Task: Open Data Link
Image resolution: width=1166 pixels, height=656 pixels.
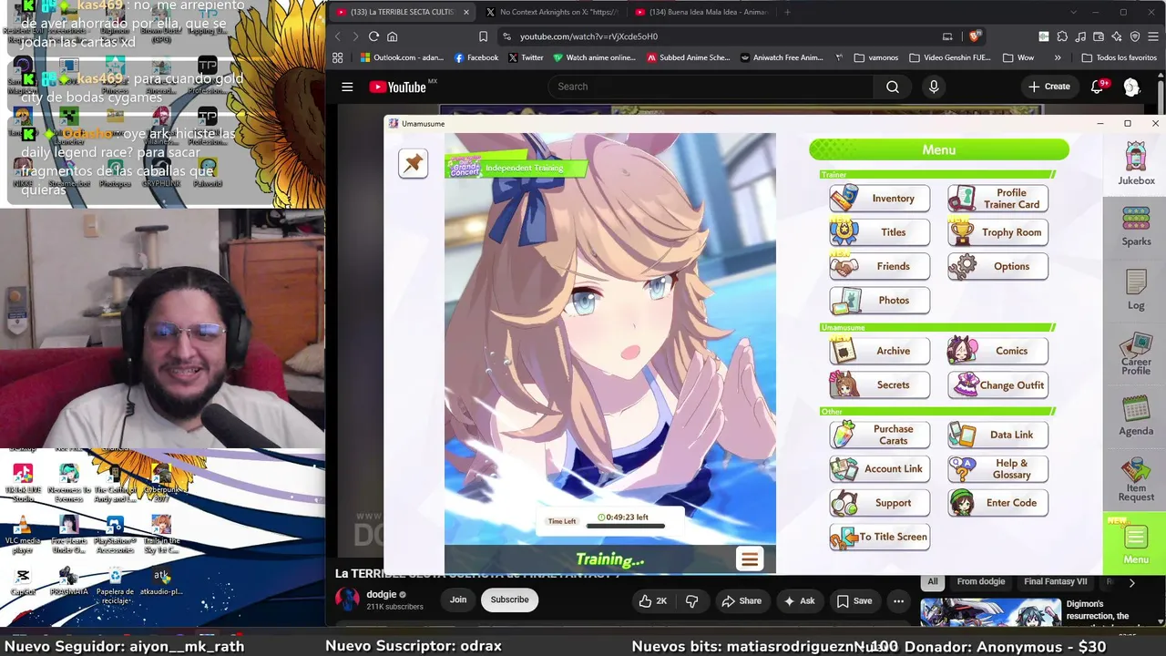Action: tap(997, 435)
